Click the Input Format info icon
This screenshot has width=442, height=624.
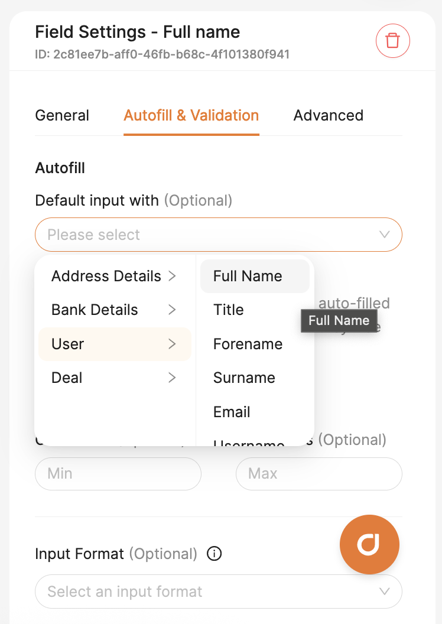point(214,554)
